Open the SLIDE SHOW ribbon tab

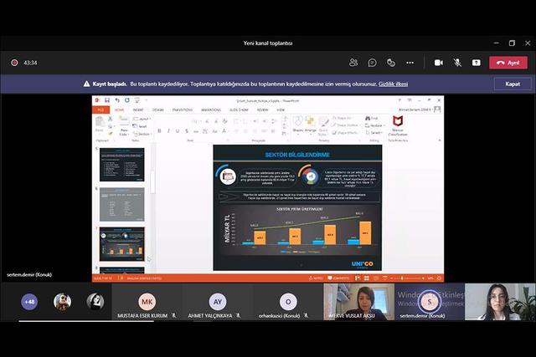pyautogui.click(x=239, y=110)
